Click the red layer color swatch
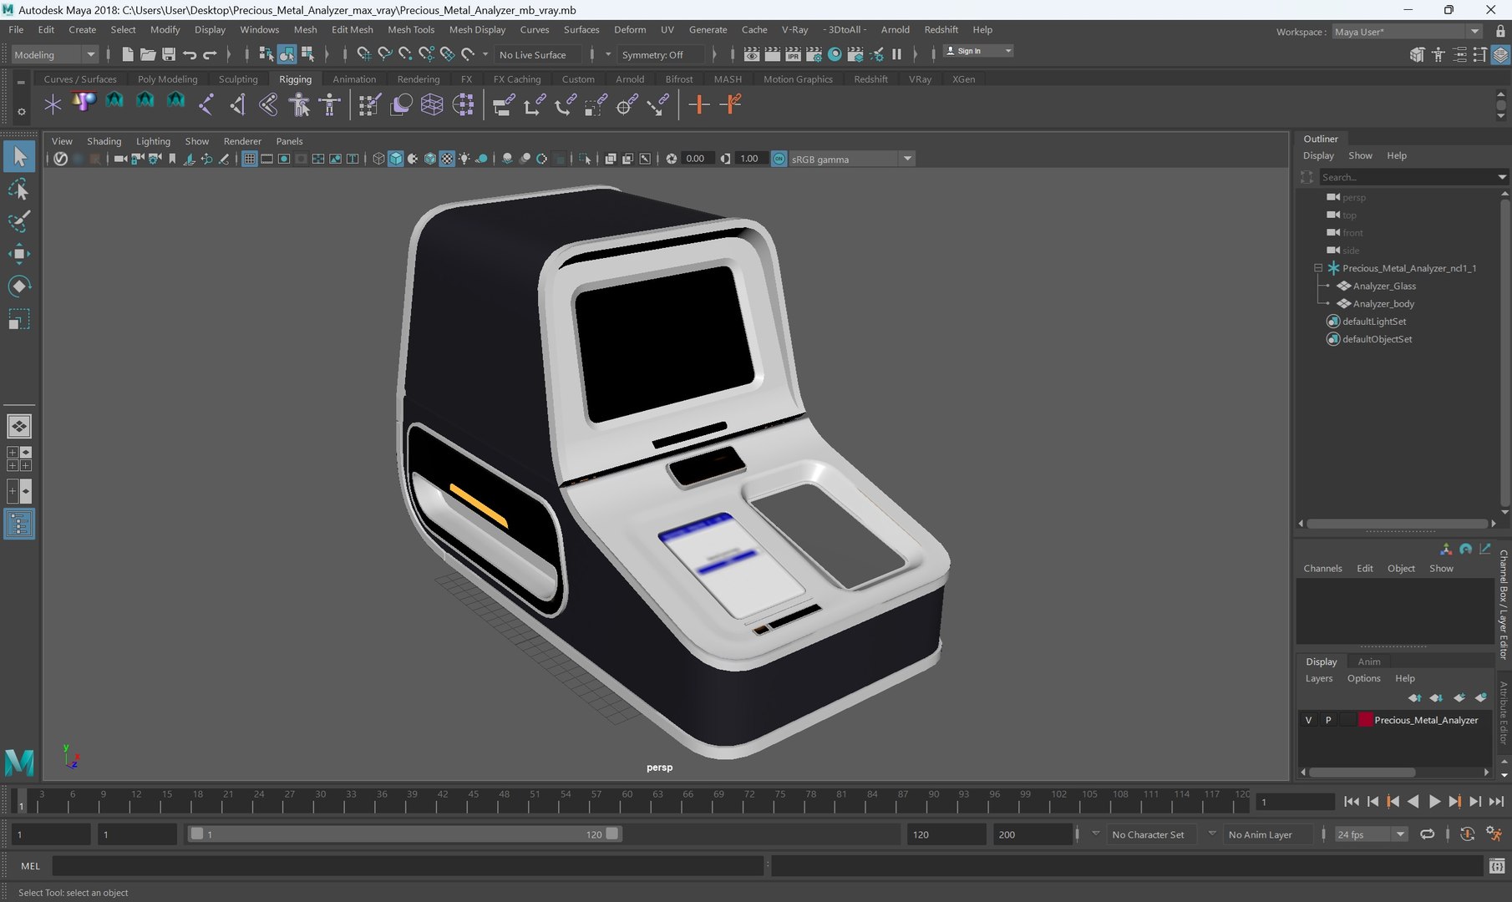The height and width of the screenshot is (902, 1512). coord(1365,720)
